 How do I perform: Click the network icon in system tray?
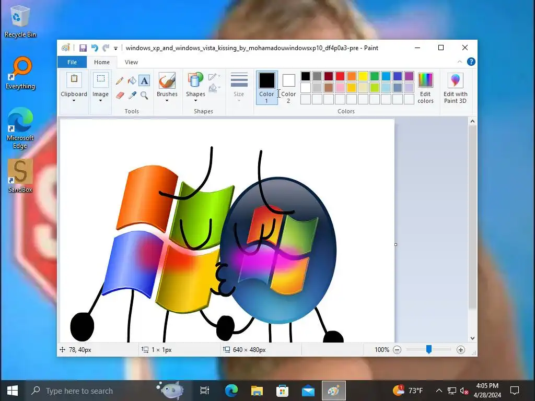[452, 391]
